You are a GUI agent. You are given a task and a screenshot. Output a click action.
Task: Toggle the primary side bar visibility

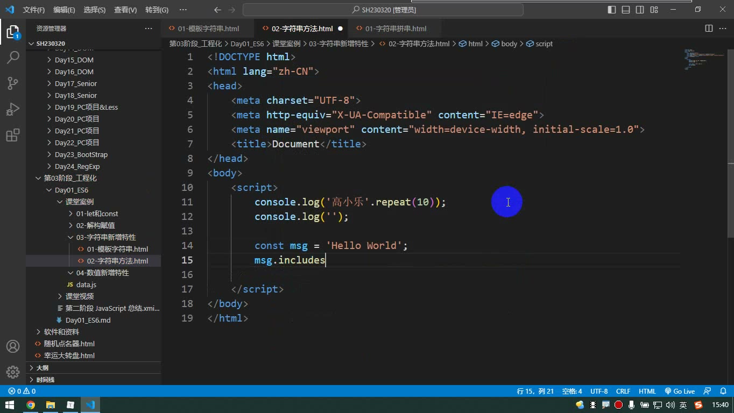(612, 10)
